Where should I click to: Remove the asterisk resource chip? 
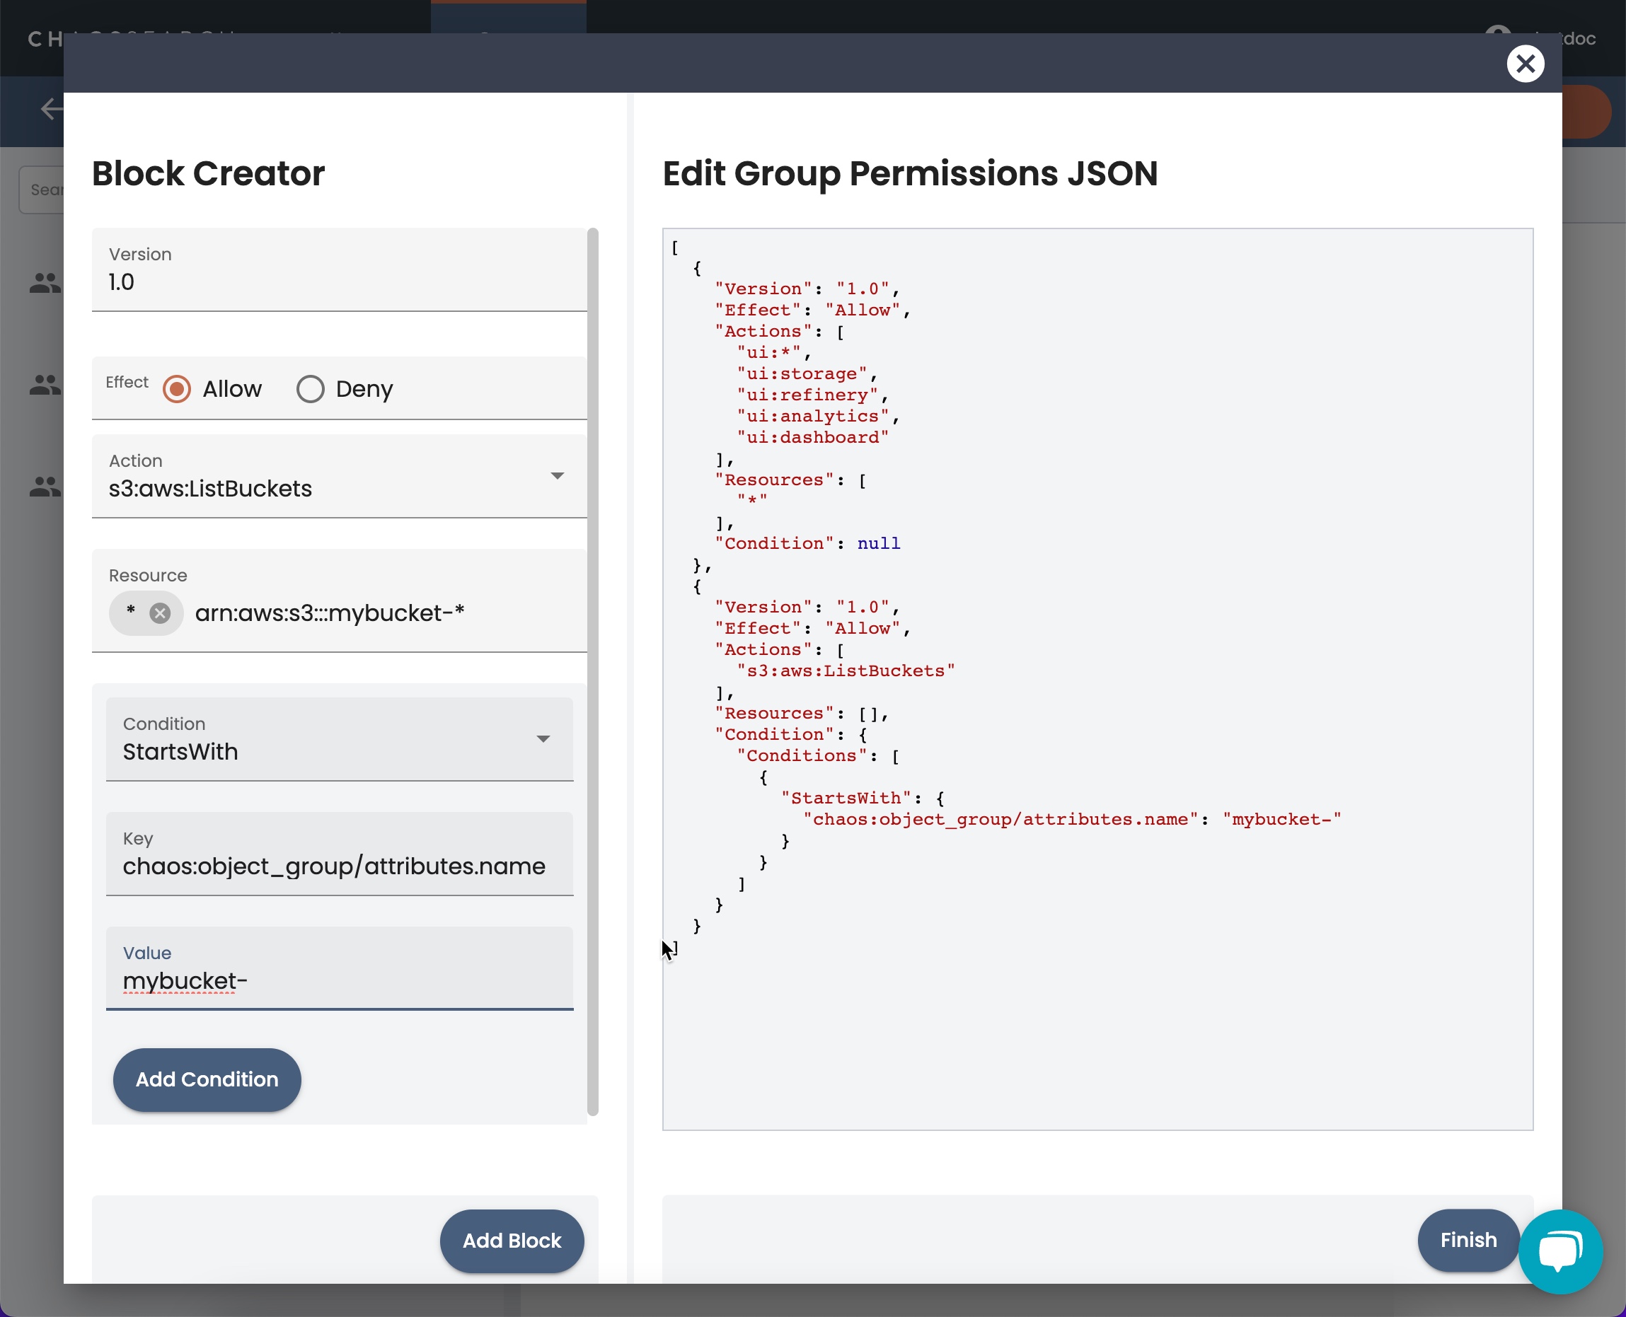(x=159, y=613)
